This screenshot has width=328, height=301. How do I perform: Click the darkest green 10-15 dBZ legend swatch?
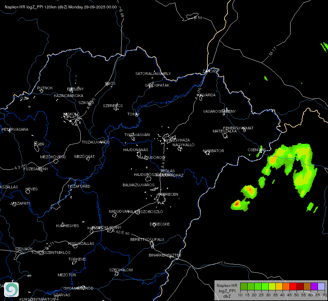pos(244,287)
